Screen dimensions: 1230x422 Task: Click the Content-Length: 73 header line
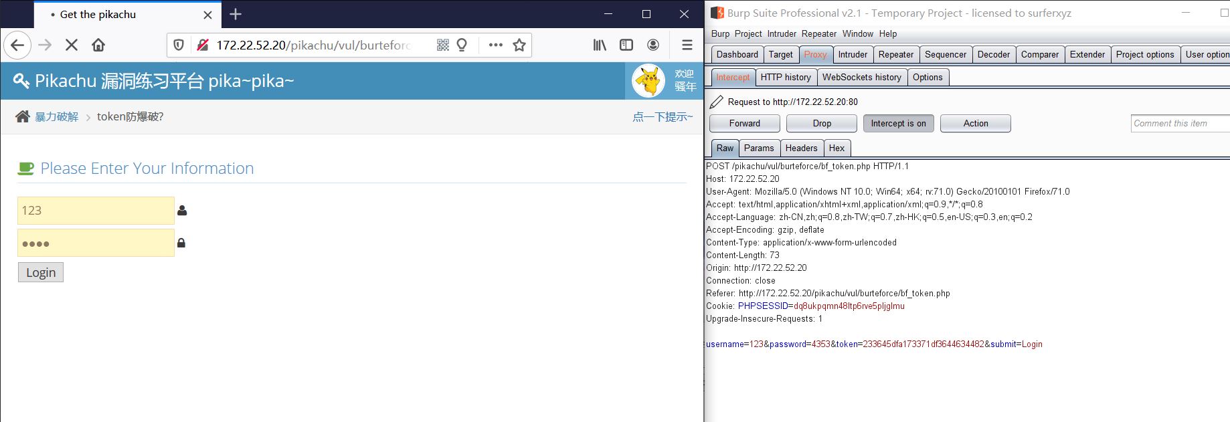(x=743, y=255)
